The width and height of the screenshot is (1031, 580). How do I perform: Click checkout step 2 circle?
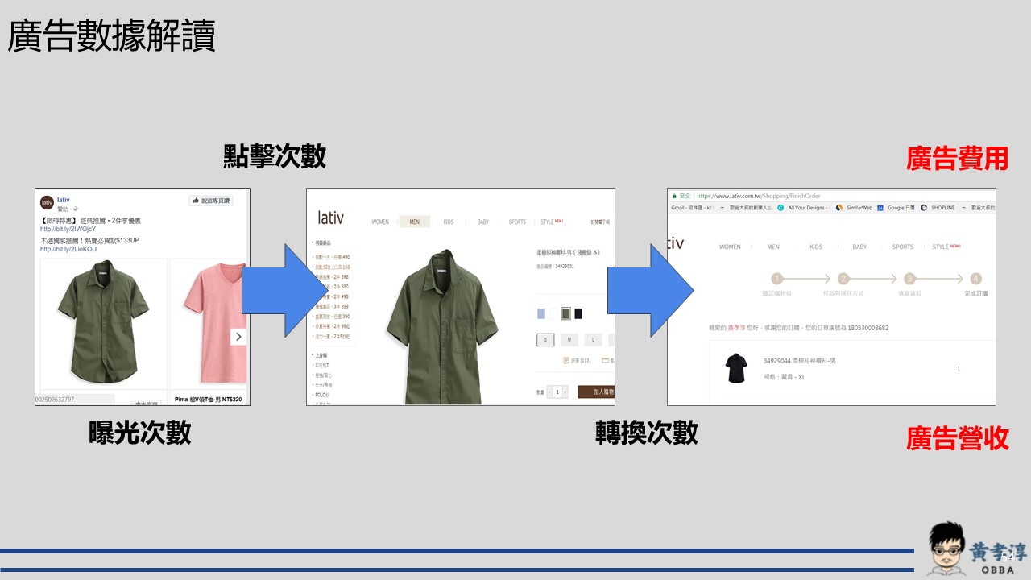click(x=843, y=279)
